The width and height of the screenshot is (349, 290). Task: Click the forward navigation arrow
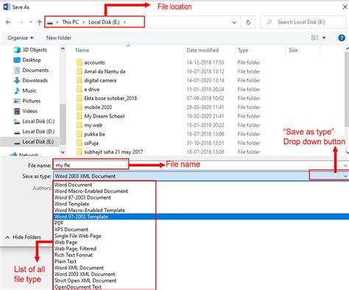point(21,22)
